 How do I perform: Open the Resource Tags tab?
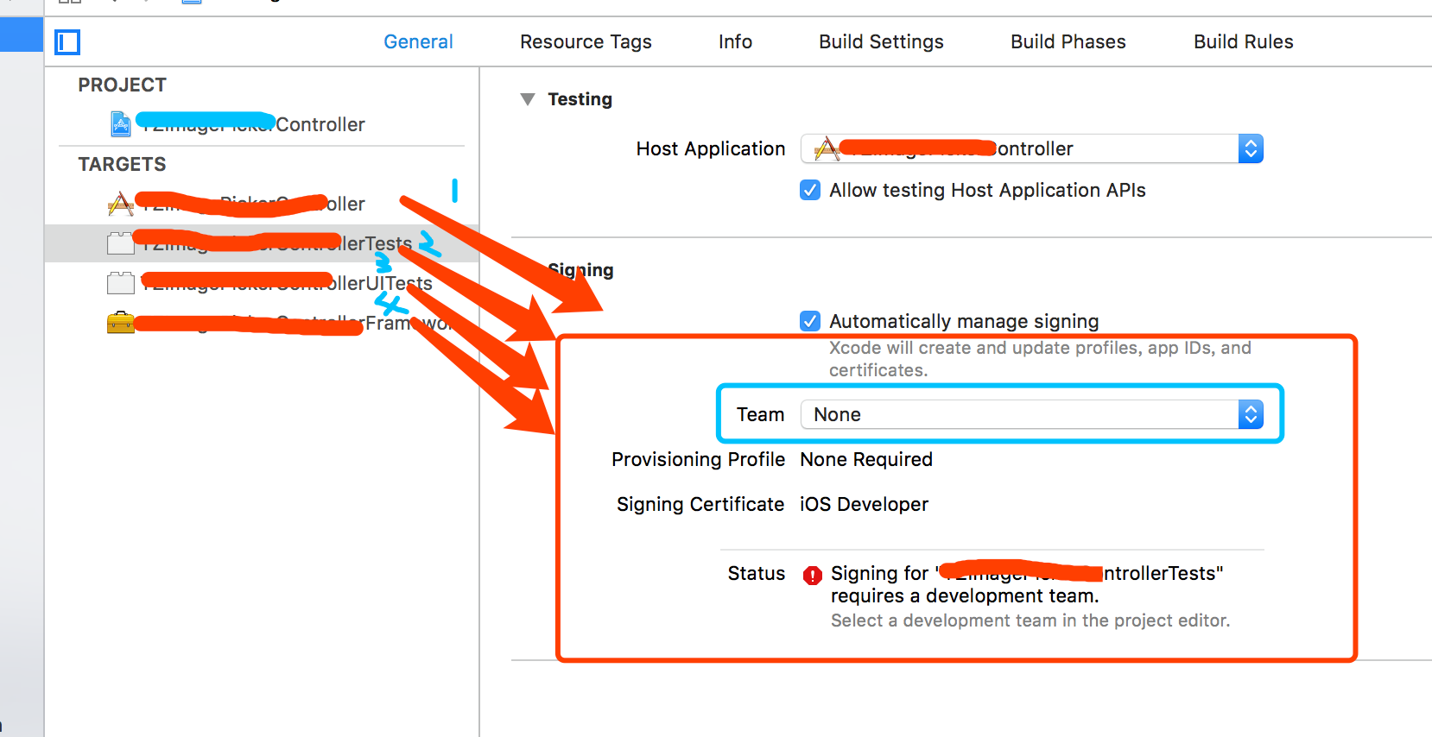(x=586, y=41)
